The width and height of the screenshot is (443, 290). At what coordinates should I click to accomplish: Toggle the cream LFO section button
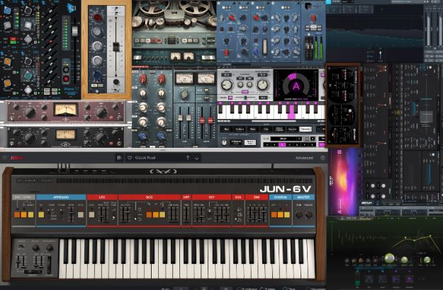point(91,214)
